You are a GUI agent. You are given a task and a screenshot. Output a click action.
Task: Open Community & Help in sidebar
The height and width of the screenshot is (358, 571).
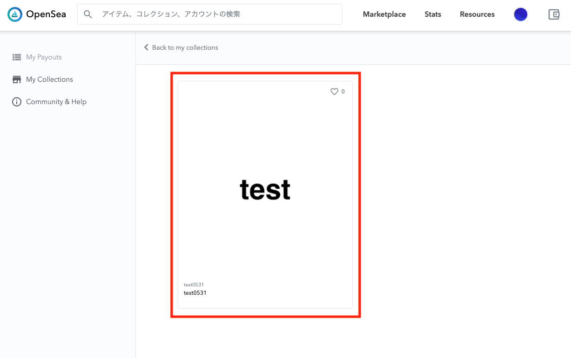pyautogui.click(x=56, y=102)
